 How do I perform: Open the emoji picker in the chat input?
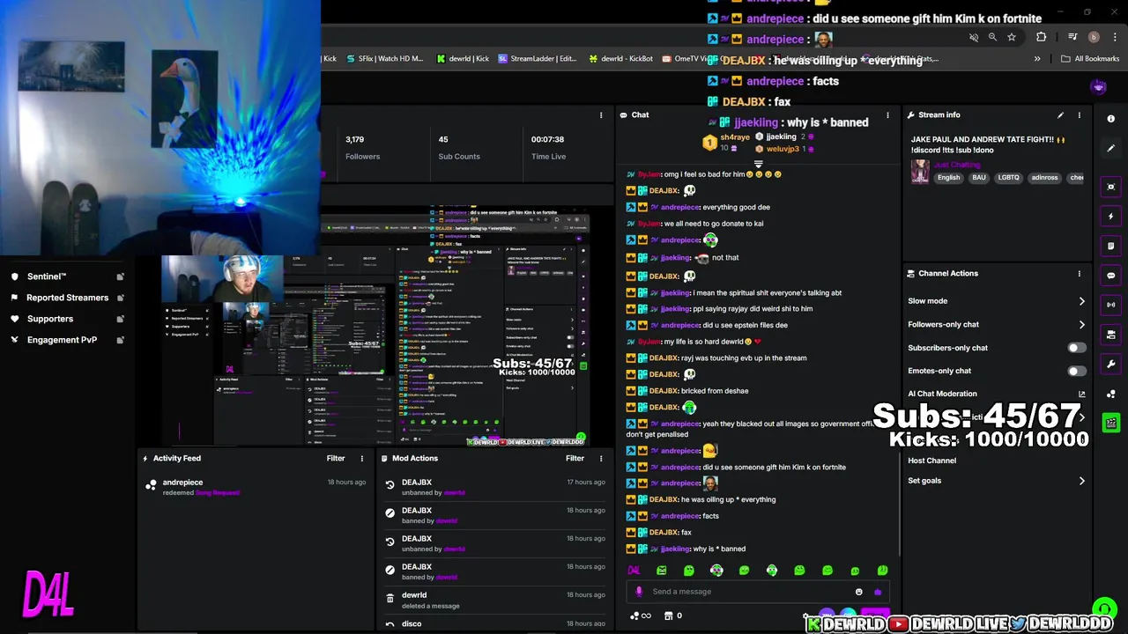point(858,592)
